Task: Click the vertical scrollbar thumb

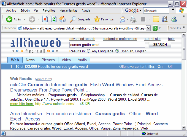Action: (x=184, y=48)
